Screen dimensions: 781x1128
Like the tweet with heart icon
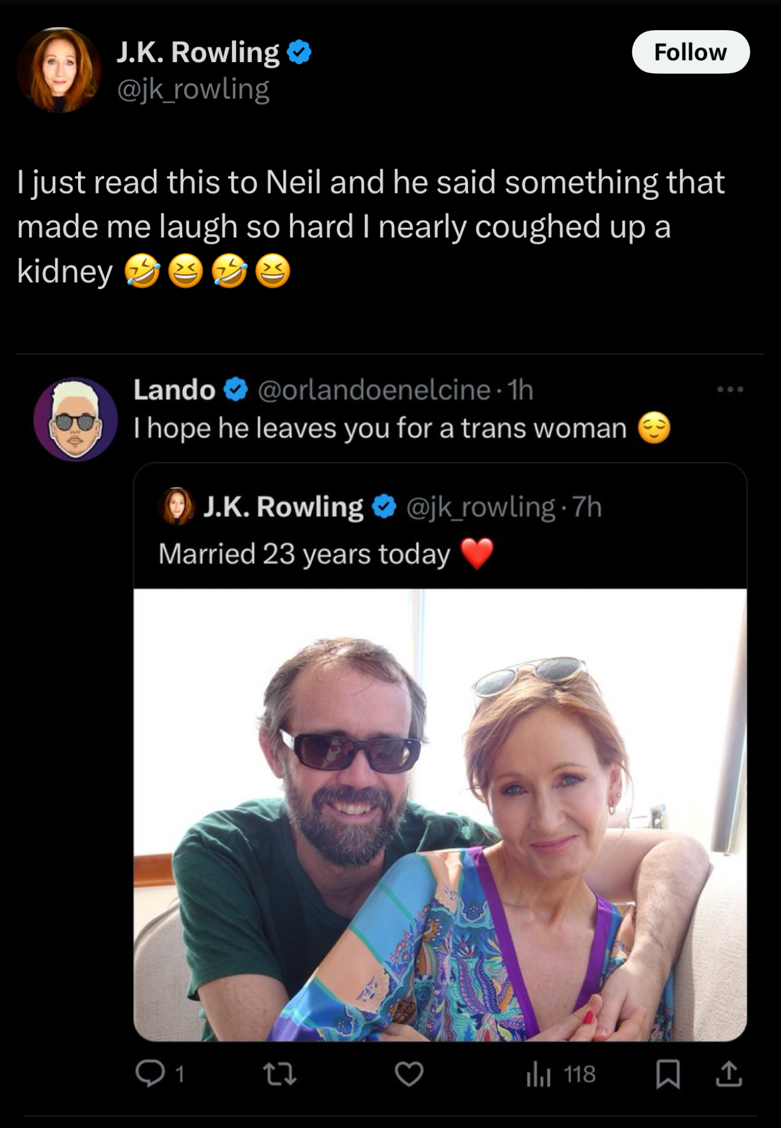(x=409, y=1074)
